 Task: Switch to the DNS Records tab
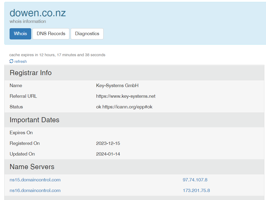(51, 34)
